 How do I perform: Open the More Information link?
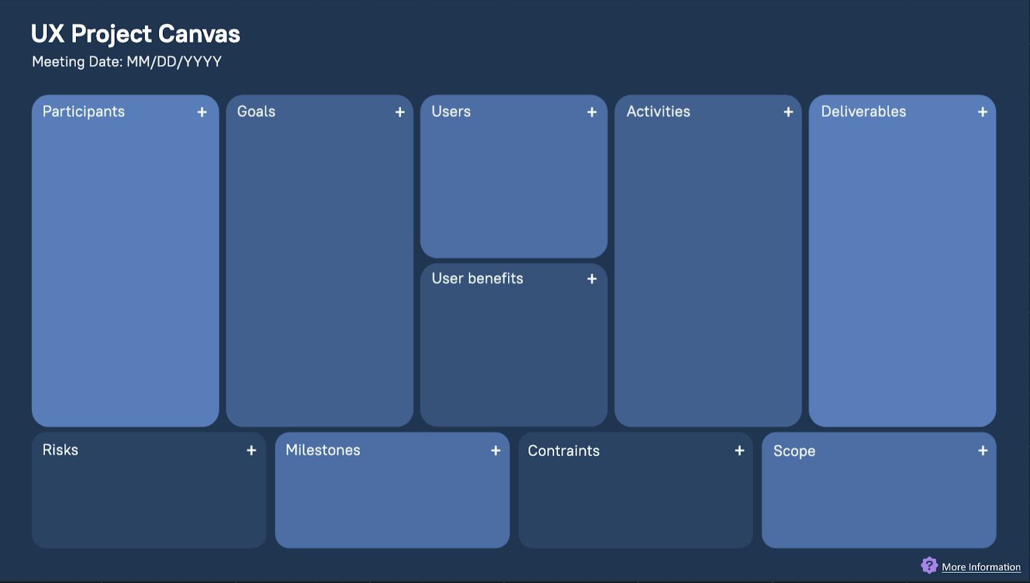pyautogui.click(x=980, y=567)
